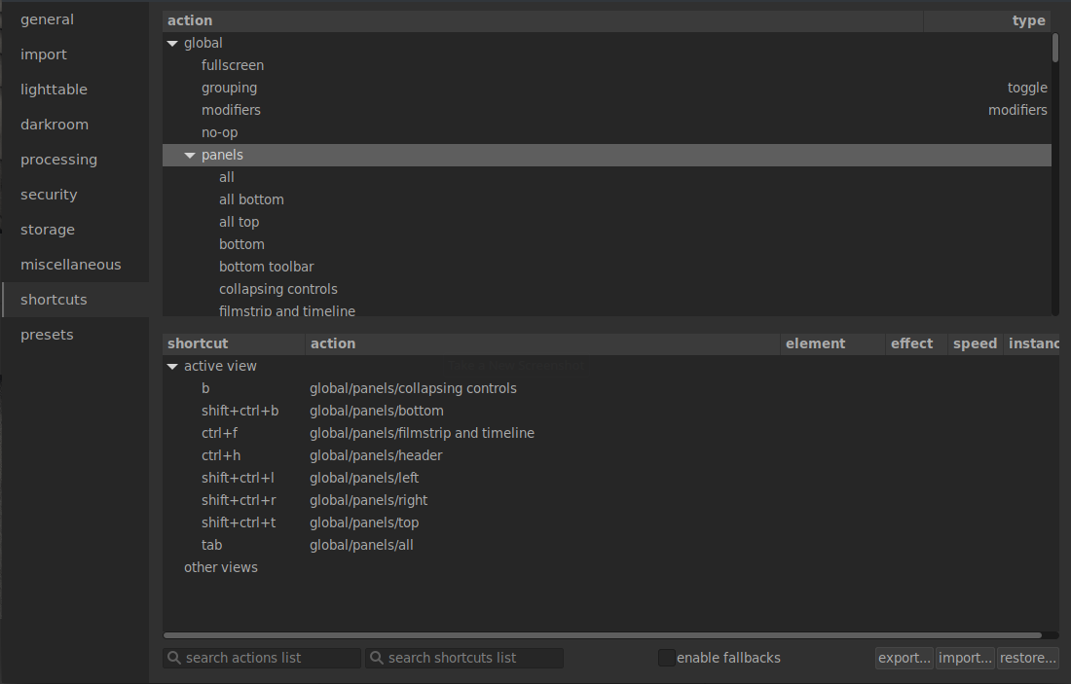Collapse the global tree node
This screenshot has width=1071, height=684.
[x=172, y=44]
